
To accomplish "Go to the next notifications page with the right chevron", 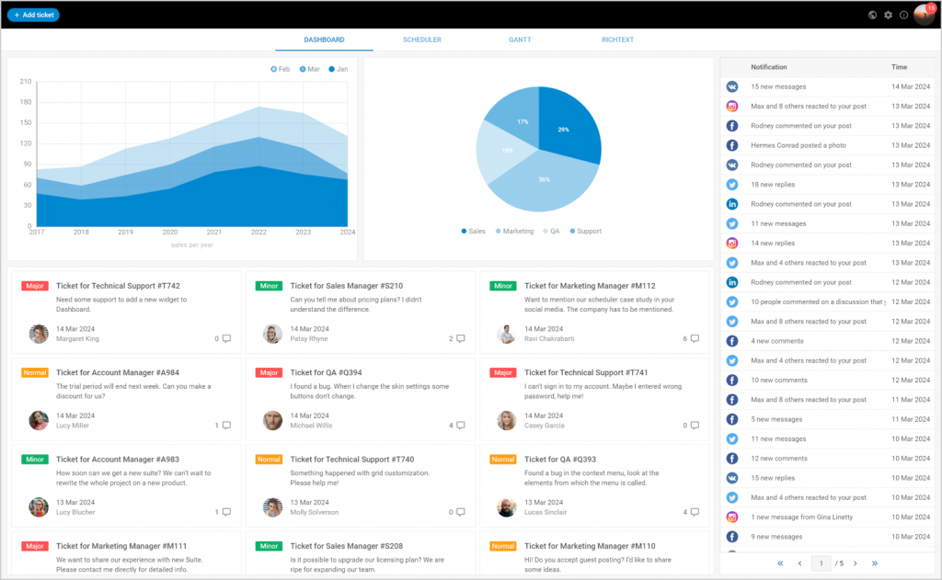I will (x=855, y=563).
